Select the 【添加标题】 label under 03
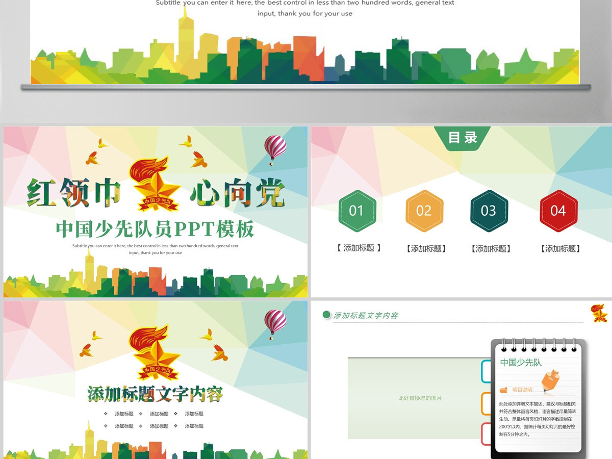This screenshot has height=459, width=612. pos(491,249)
